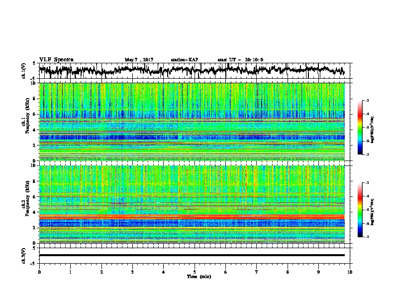The width and height of the screenshot is (394, 305).
Task: Click the ch.1(V) waveform axis label
Action: (24, 71)
